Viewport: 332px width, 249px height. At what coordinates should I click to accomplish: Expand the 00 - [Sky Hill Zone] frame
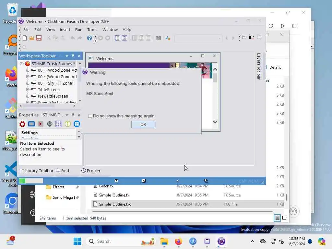point(28,83)
